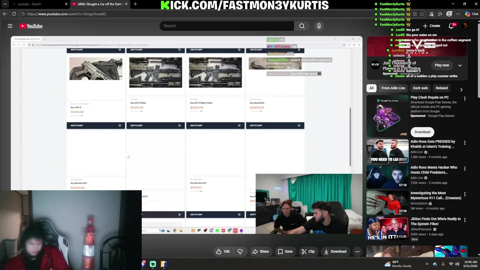
Task: Open the YouTube account avatar menu
Action: pyautogui.click(x=465, y=26)
